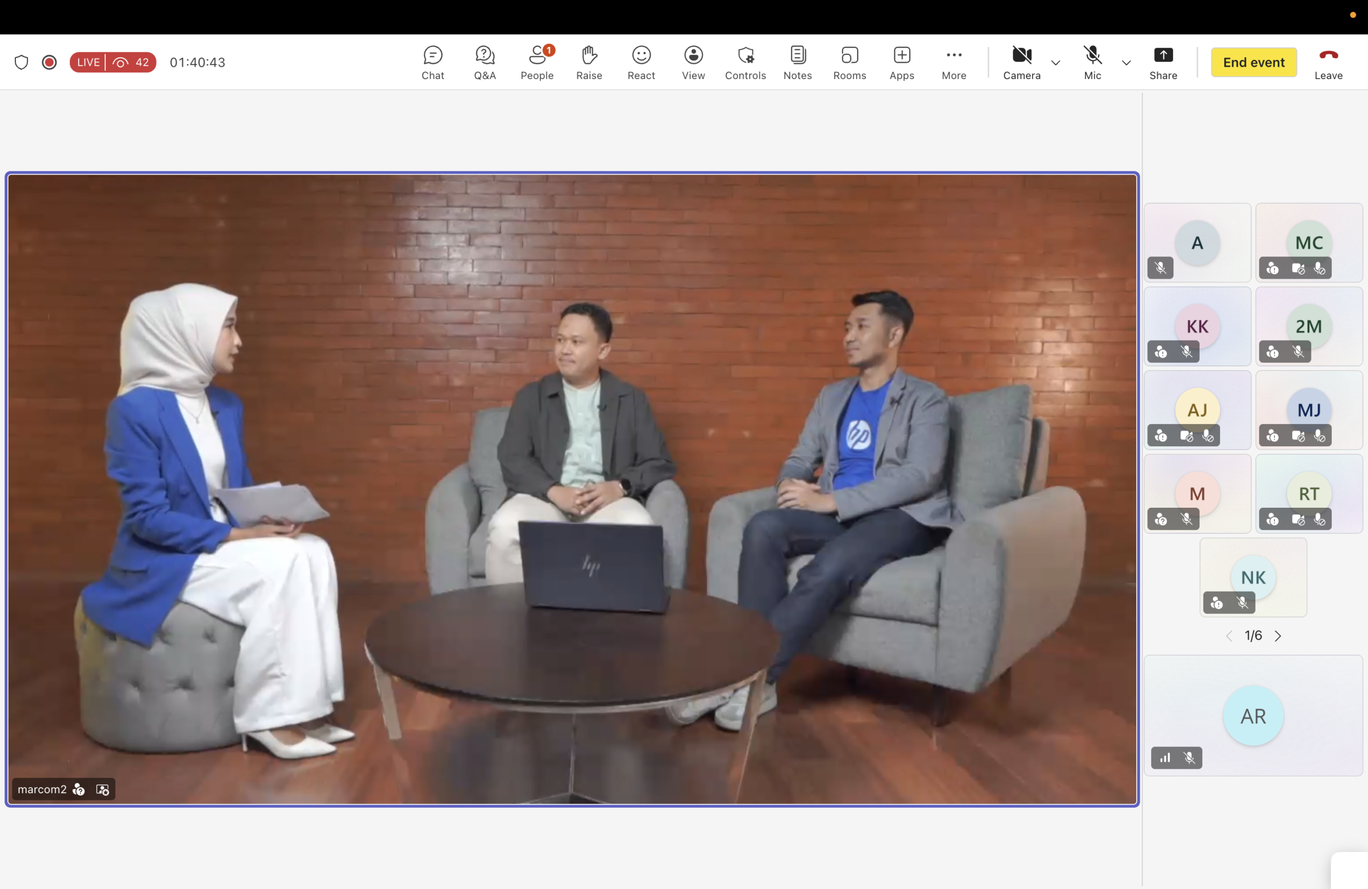Open Breakout Rooms
Screen dimensions: 1368x889
pos(849,62)
